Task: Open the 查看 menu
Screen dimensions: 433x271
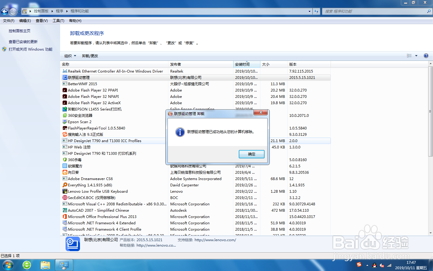Action: [x=41, y=20]
